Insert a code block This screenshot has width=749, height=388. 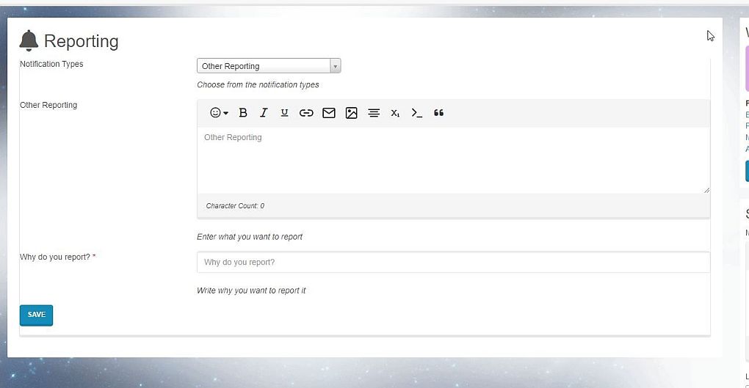416,113
